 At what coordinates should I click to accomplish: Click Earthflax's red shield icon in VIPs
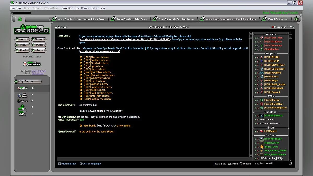(262, 104)
